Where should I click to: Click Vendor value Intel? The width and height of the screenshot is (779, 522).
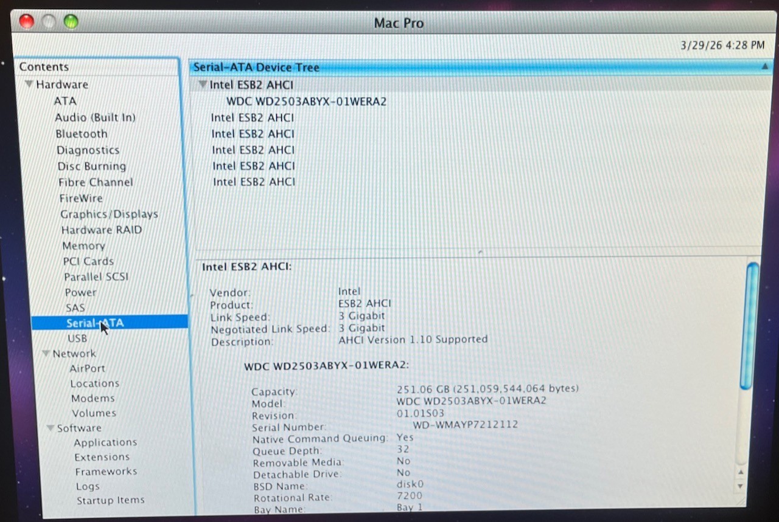(x=349, y=292)
